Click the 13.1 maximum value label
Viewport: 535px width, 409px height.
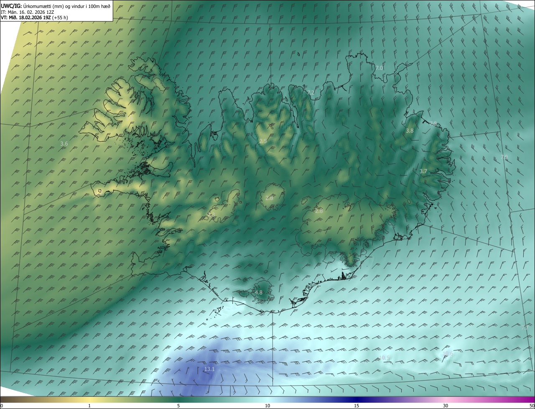(x=209, y=369)
